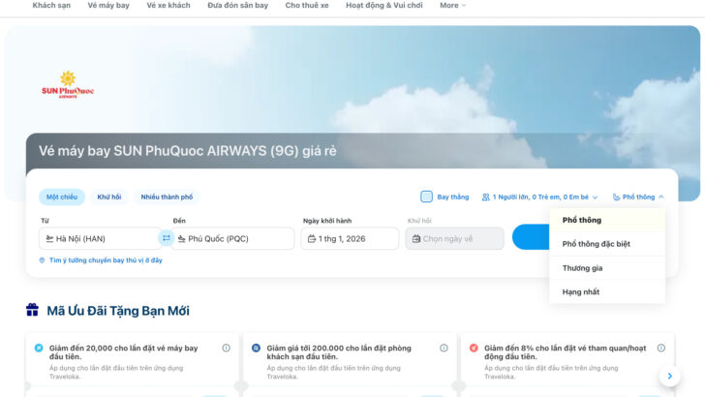
Task: Click the seat class icon beside Phổ thông
Action: coord(616,197)
